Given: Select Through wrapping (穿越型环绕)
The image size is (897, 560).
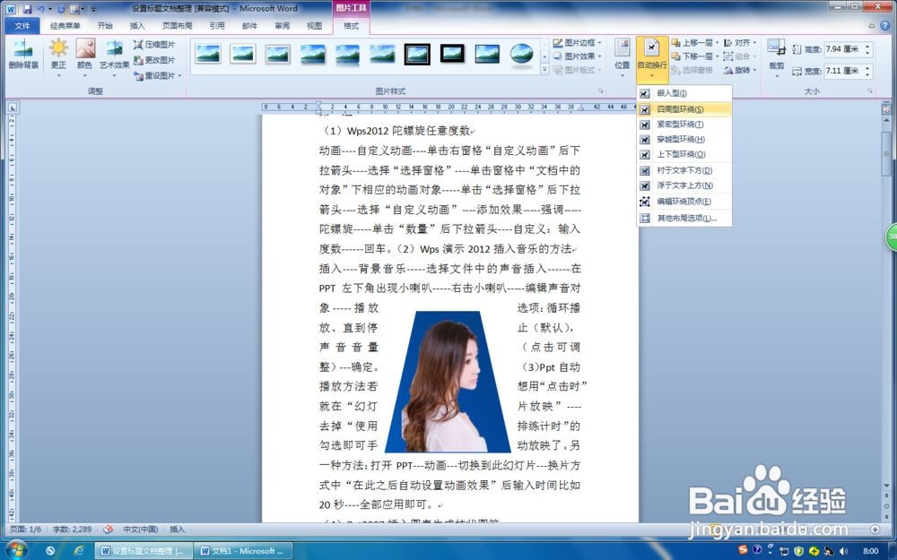Looking at the screenshot, I should 684,140.
